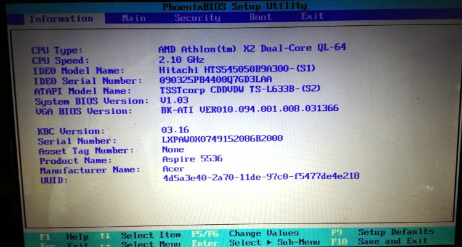Open the Main menu tab

(134, 18)
